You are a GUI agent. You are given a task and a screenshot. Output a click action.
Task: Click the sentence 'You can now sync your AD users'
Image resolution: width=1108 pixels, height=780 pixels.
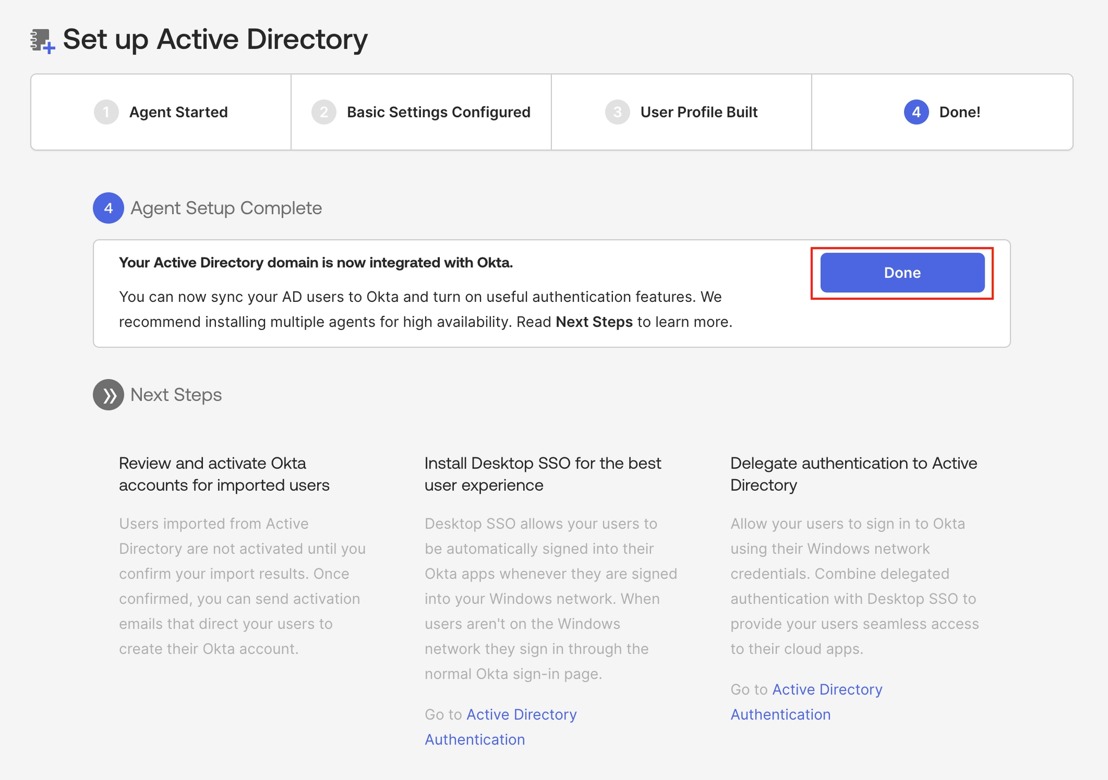(426, 309)
